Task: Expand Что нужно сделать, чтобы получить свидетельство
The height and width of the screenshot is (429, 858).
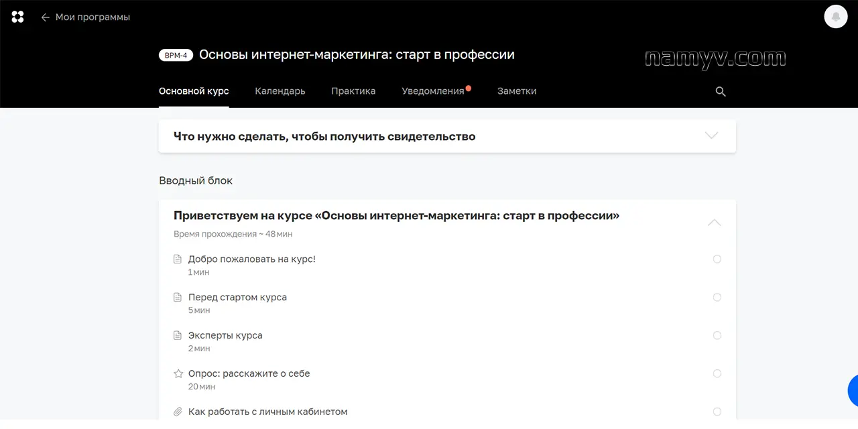Action: click(712, 135)
